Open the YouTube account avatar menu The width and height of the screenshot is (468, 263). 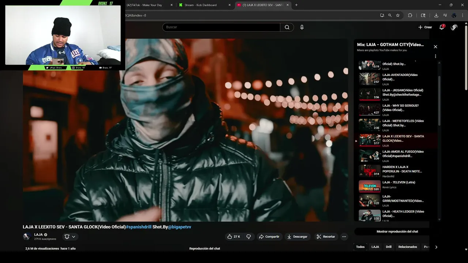454,27
